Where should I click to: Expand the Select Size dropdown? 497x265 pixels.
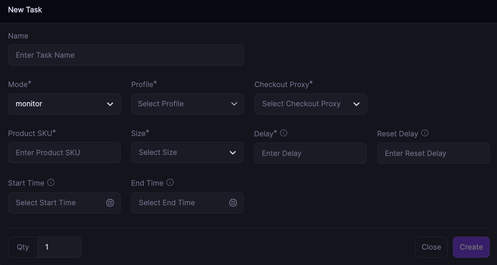[x=187, y=152]
